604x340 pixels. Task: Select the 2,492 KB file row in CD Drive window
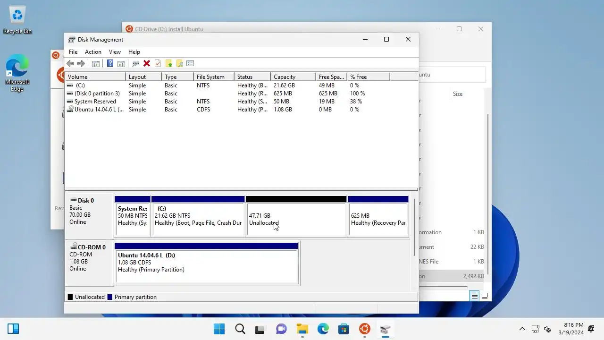coord(452,276)
